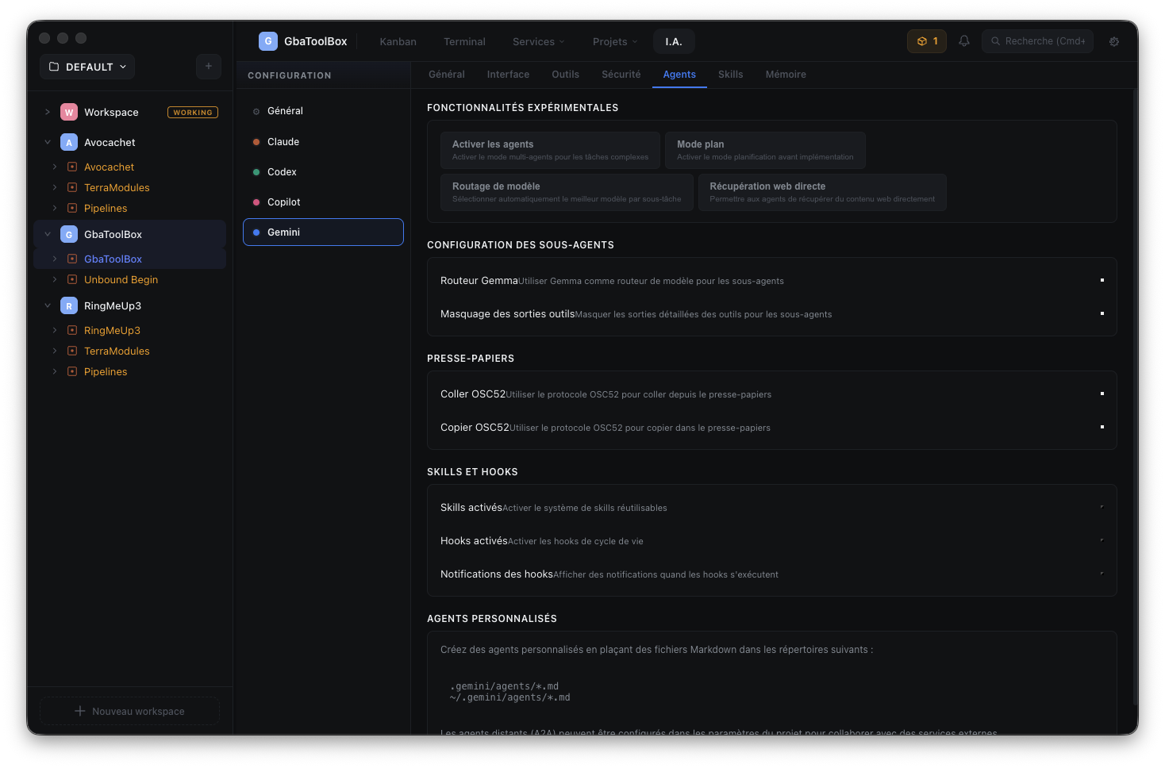Click Pipelines project icon under Avocachet
This screenshot has height=768, width=1165.
click(x=72, y=209)
